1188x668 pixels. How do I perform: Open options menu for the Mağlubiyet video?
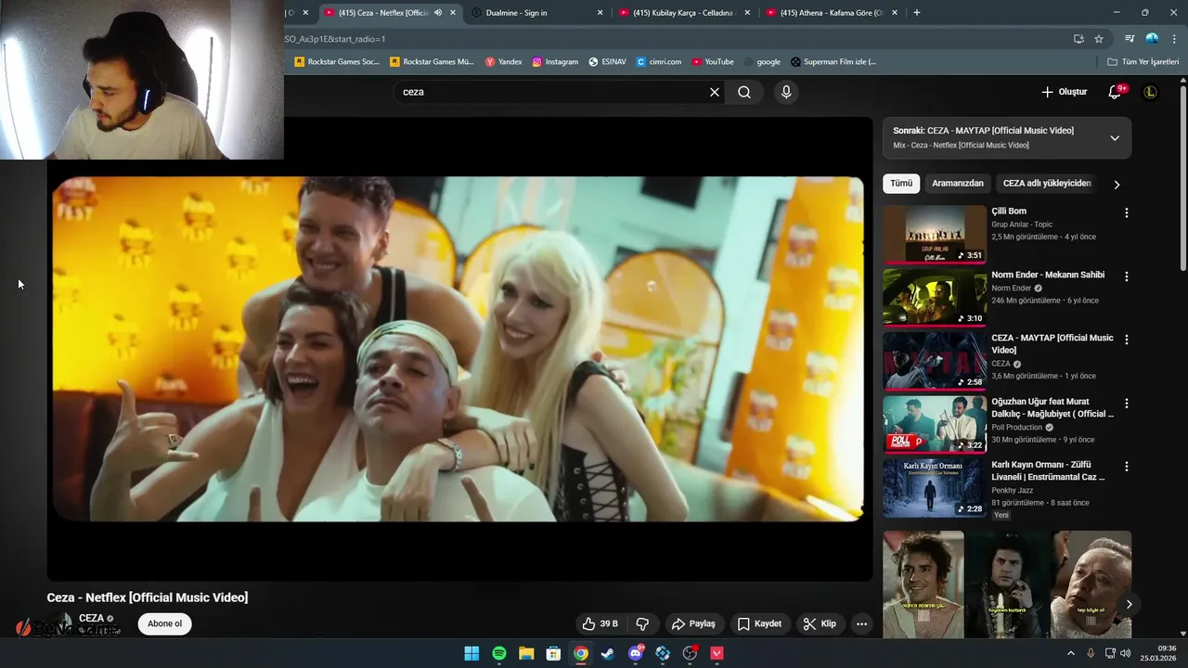pos(1127,404)
